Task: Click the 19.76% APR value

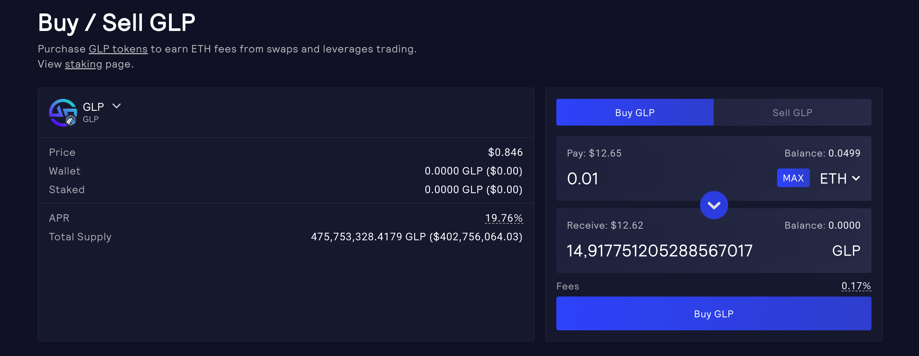Action: coord(504,218)
